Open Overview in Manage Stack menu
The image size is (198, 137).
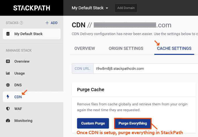[x=22, y=61]
